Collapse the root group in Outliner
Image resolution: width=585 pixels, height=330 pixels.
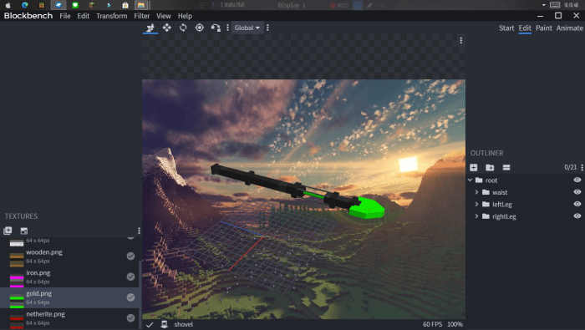[470, 180]
